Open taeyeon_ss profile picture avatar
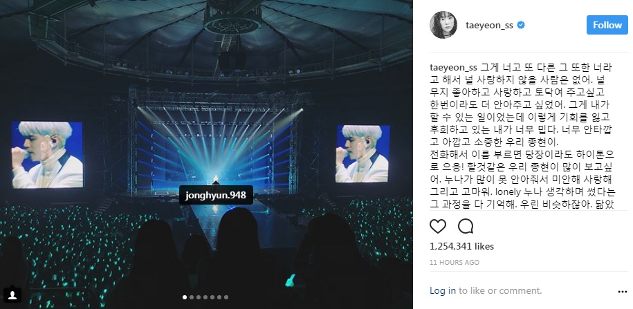 (x=443, y=25)
